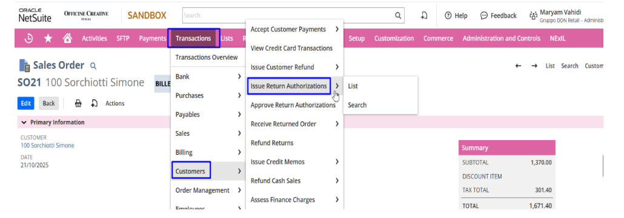
Task: Open Administration and Controls menu
Action: [x=502, y=39]
